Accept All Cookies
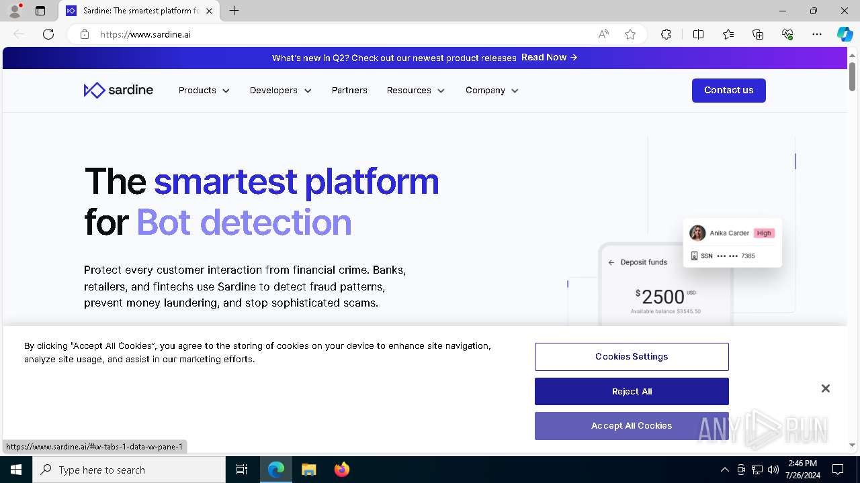Screen dimensions: 860x483 pos(632,426)
